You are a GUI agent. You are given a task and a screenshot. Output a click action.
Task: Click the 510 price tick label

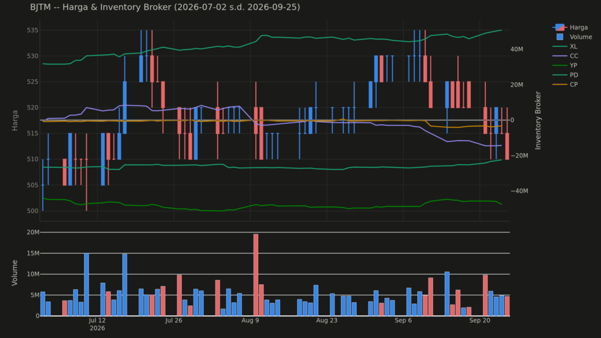pos(33,159)
